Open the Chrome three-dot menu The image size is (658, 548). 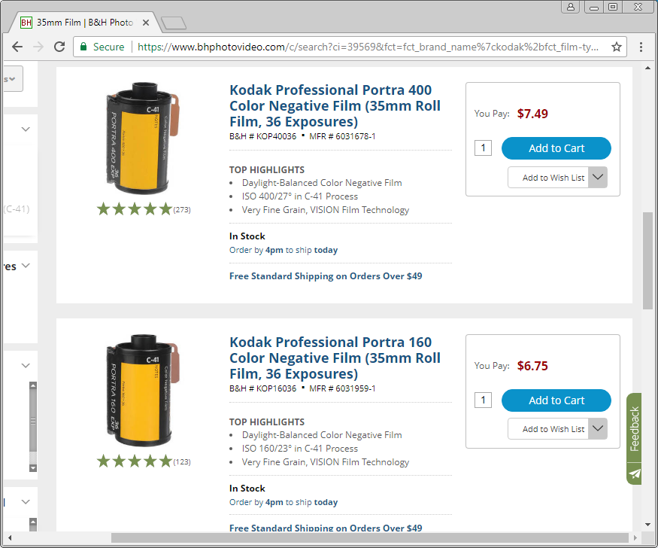pos(641,47)
